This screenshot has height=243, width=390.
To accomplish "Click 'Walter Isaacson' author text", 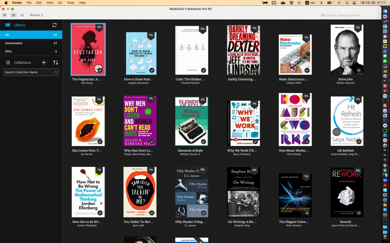I will click(346, 83).
